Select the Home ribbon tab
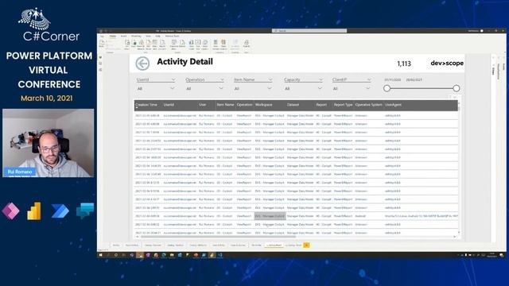Image resolution: width=509 pixels, height=286 pixels. point(113,36)
